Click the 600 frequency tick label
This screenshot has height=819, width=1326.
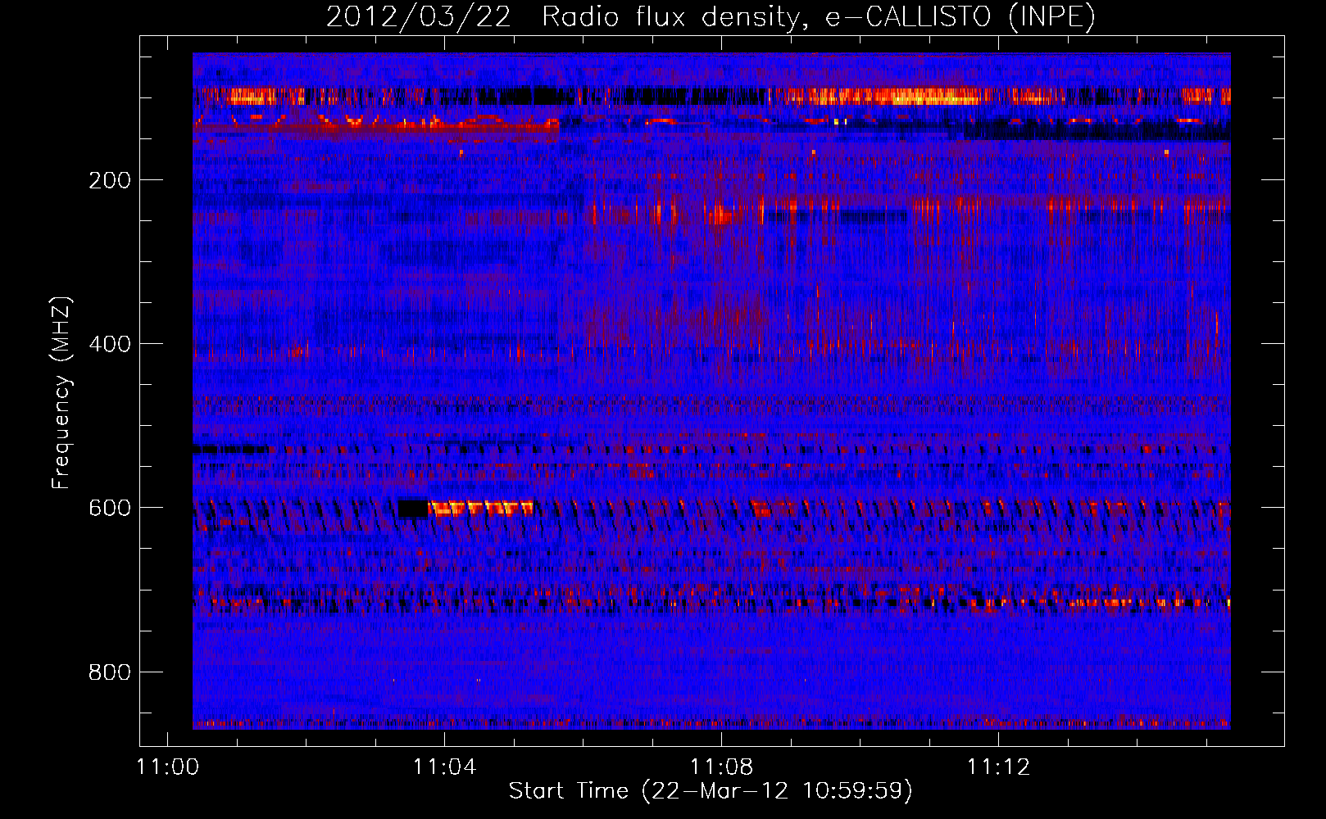coord(110,508)
